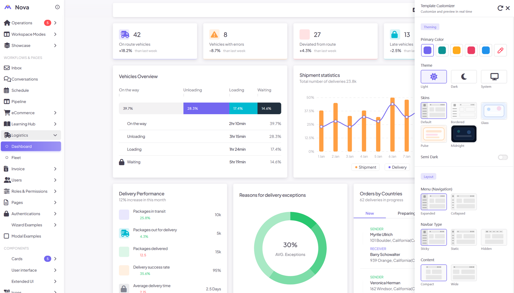Select the Light theme option
This screenshot has width=514, height=293.
click(x=434, y=77)
